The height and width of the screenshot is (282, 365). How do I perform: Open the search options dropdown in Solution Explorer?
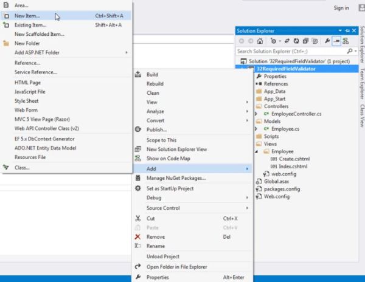point(355,51)
